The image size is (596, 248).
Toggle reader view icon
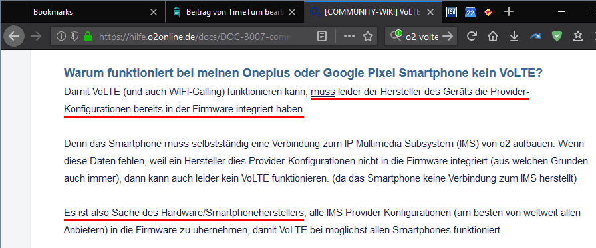point(321,36)
